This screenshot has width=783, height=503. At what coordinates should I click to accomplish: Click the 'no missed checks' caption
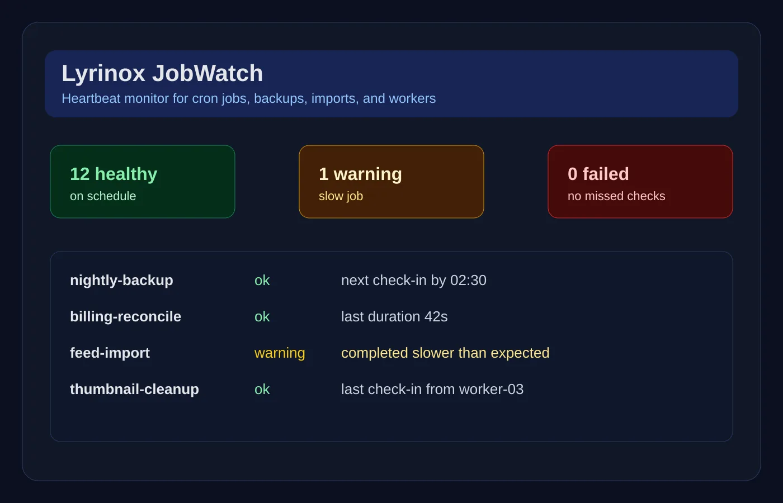[x=616, y=196]
